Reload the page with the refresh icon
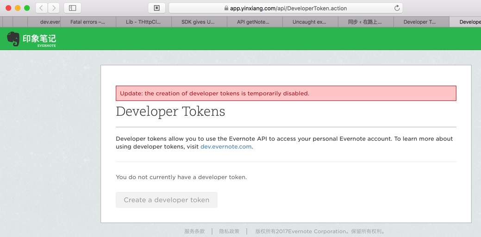This screenshot has width=481, height=237. pos(397,8)
